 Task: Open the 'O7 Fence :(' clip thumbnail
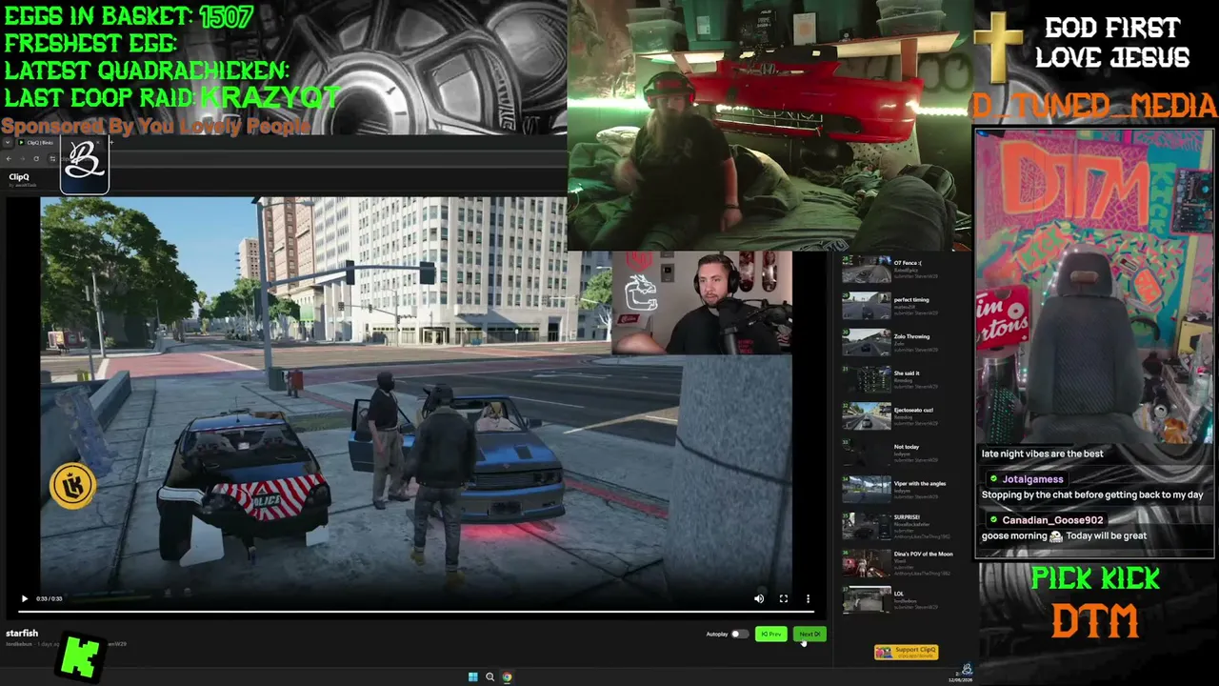pyautogui.click(x=867, y=270)
